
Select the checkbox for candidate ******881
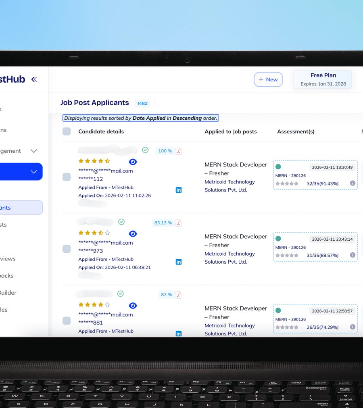pos(67,321)
